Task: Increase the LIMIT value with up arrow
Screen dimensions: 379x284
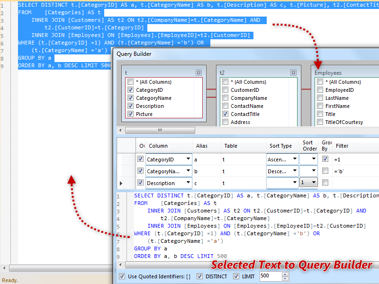Action: [285, 274]
